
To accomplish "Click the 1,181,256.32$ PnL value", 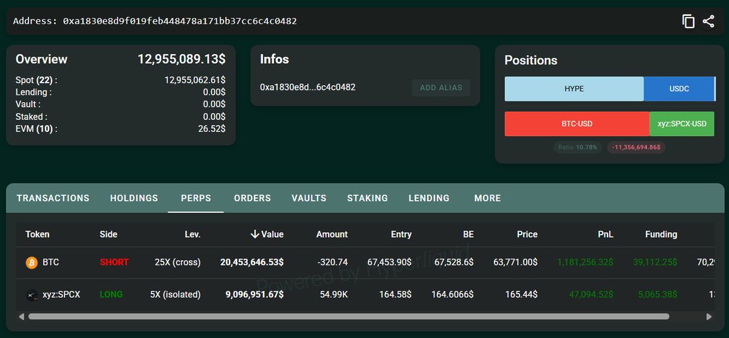I will 585,263.
